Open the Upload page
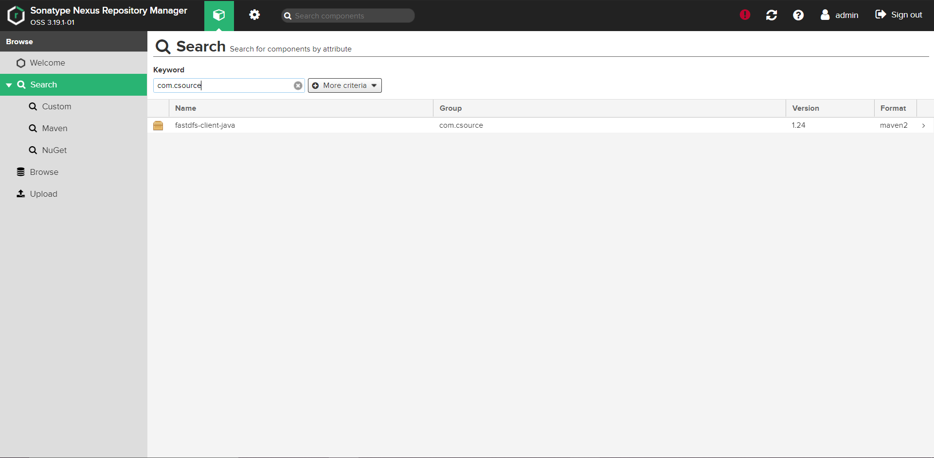Image resolution: width=934 pixels, height=458 pixels. [x=73, y=194]
